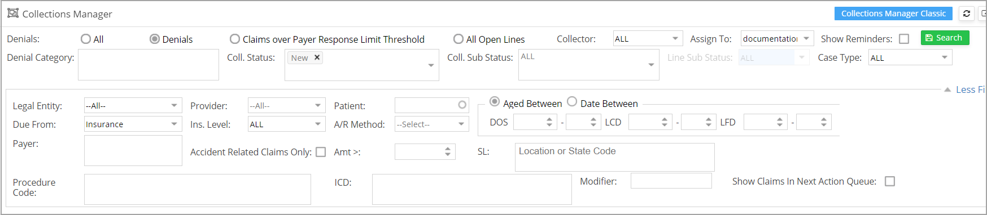
Task: Remove the New tag from Coll. Status
Action: [x=317, y=57]
